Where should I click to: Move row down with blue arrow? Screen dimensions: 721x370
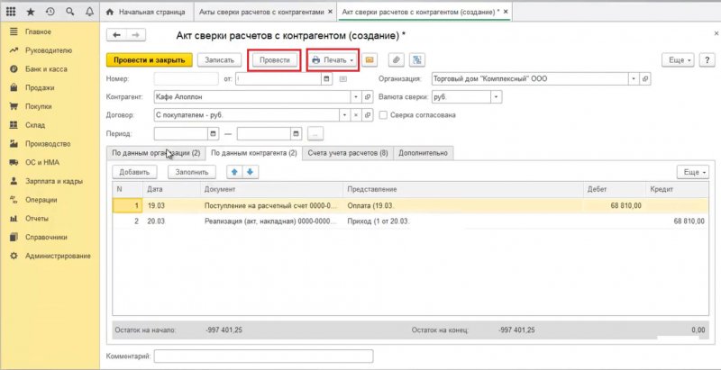[x=251, y=171]
